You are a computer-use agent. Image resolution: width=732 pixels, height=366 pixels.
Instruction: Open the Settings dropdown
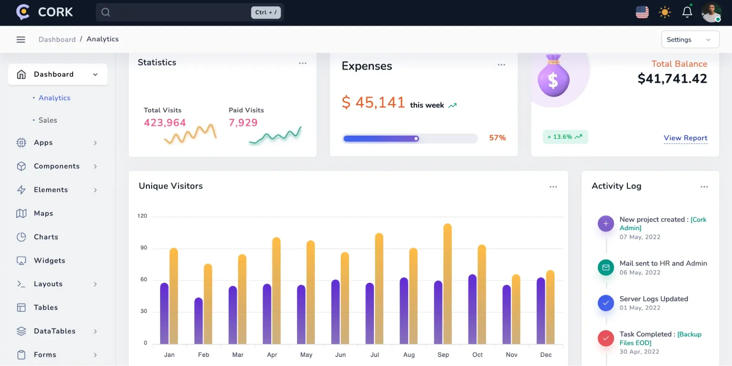click(x=690, y=39)
